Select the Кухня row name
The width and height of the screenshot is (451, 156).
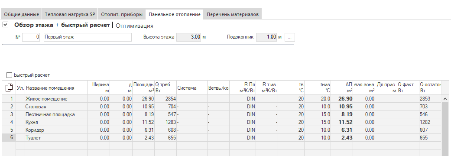32,122
